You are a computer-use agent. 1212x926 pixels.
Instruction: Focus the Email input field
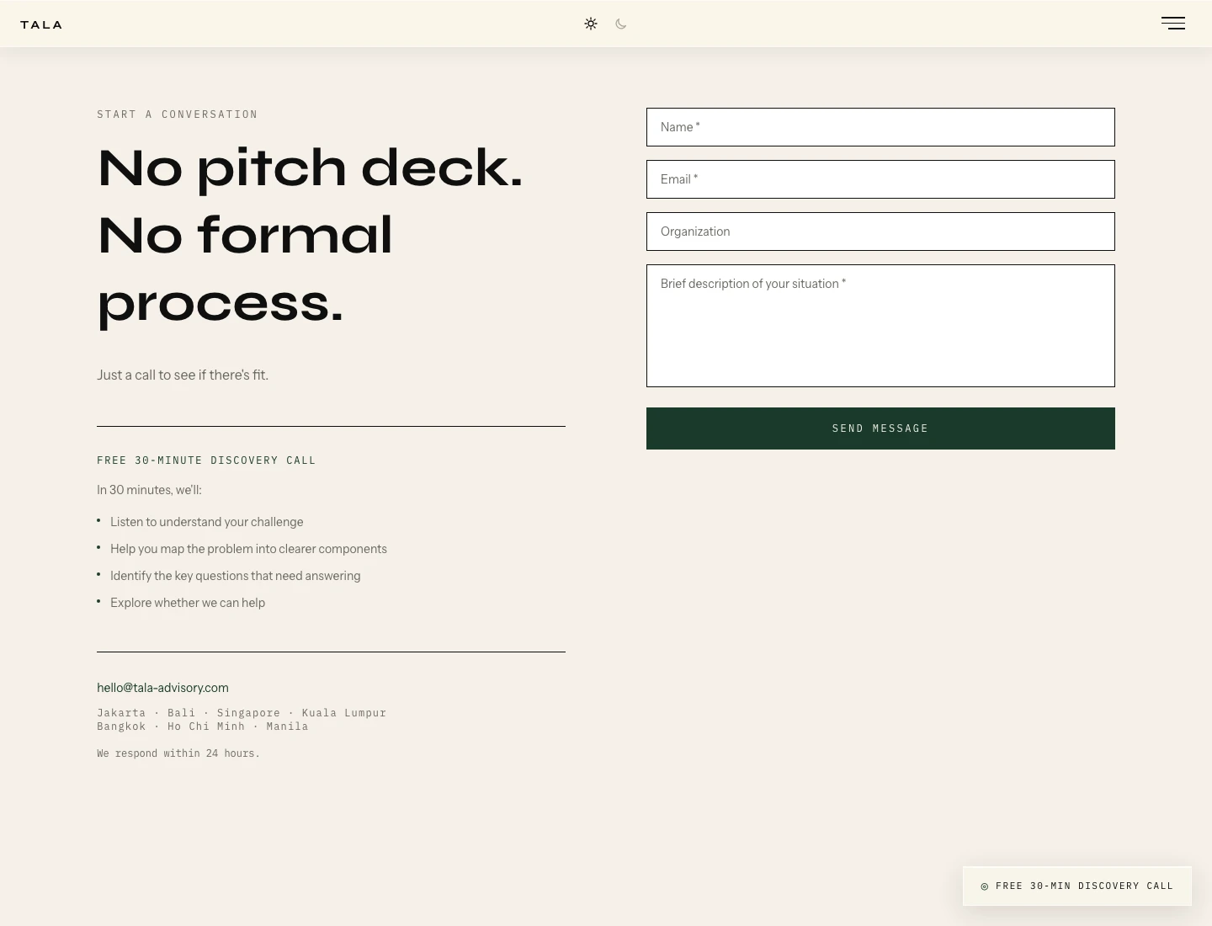click(x=880, y=179)
